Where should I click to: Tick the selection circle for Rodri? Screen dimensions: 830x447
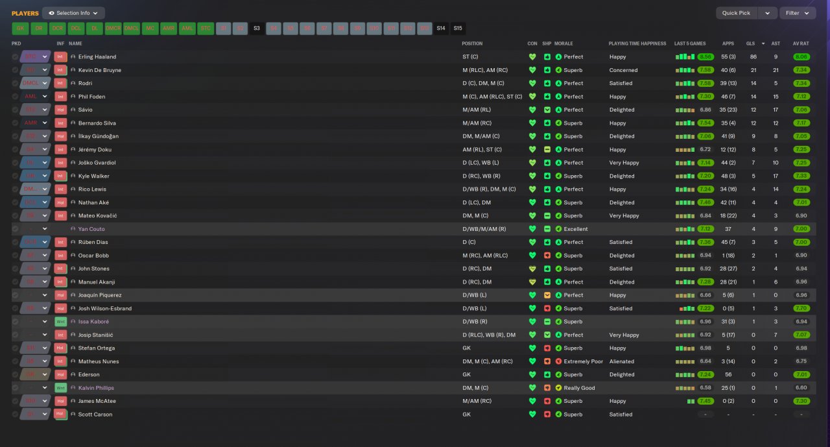coord(15,83)
